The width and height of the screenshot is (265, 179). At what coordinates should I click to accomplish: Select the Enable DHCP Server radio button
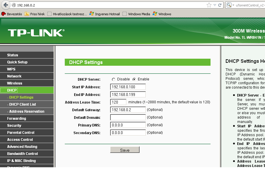point(134,79)
